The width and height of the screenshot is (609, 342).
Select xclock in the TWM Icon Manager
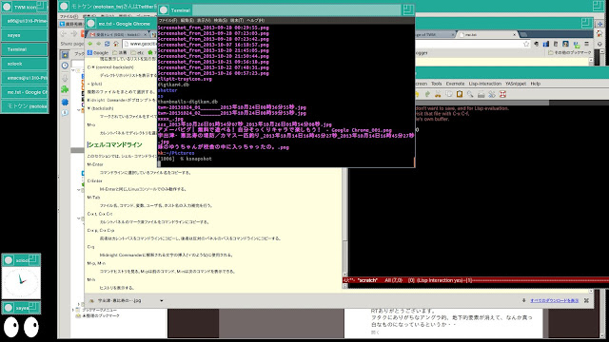pos(25,64)
